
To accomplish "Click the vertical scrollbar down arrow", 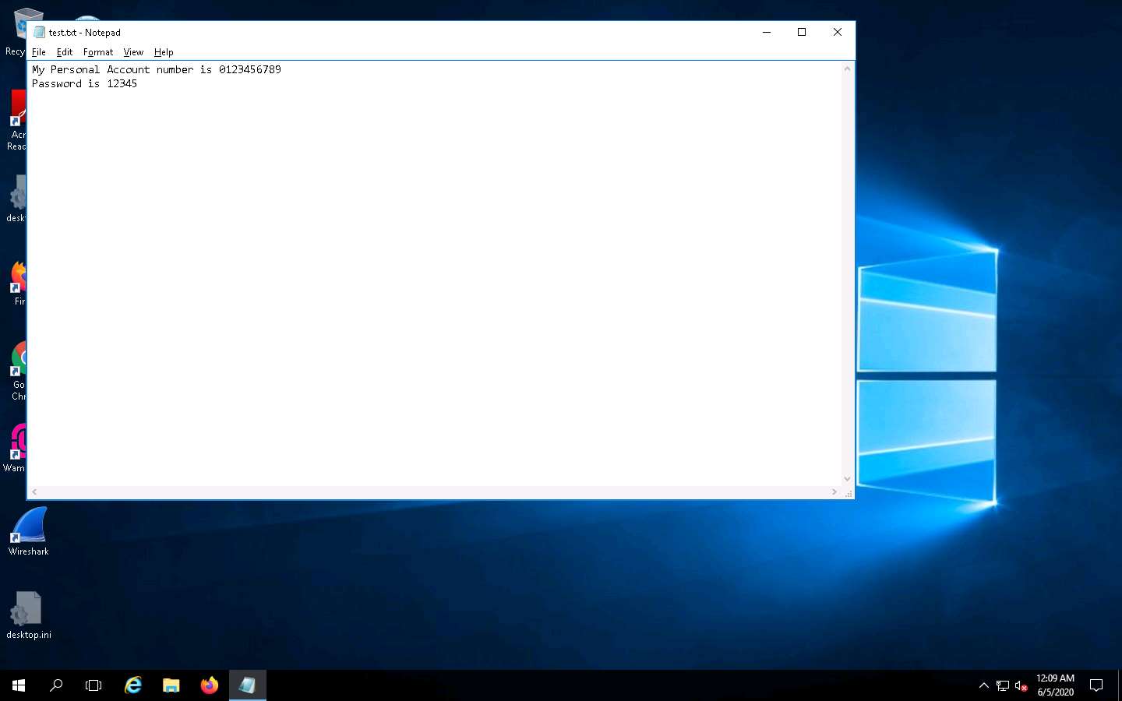I will tap(848, 479).
